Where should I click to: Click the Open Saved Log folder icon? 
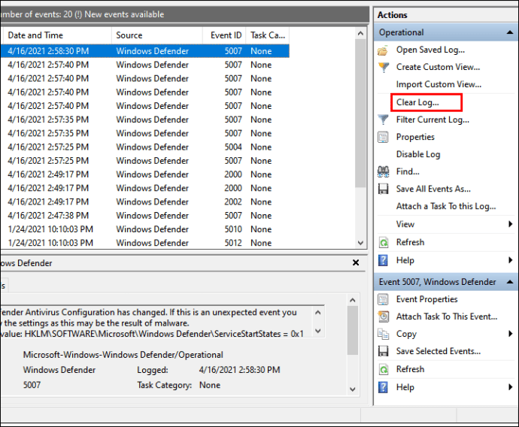click(x=383, y=50)
